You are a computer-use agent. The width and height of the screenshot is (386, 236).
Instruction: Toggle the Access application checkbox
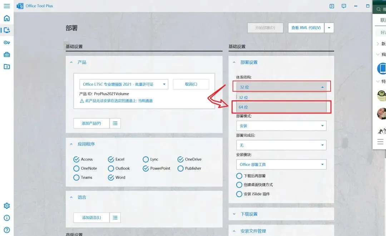click(76, 159)
